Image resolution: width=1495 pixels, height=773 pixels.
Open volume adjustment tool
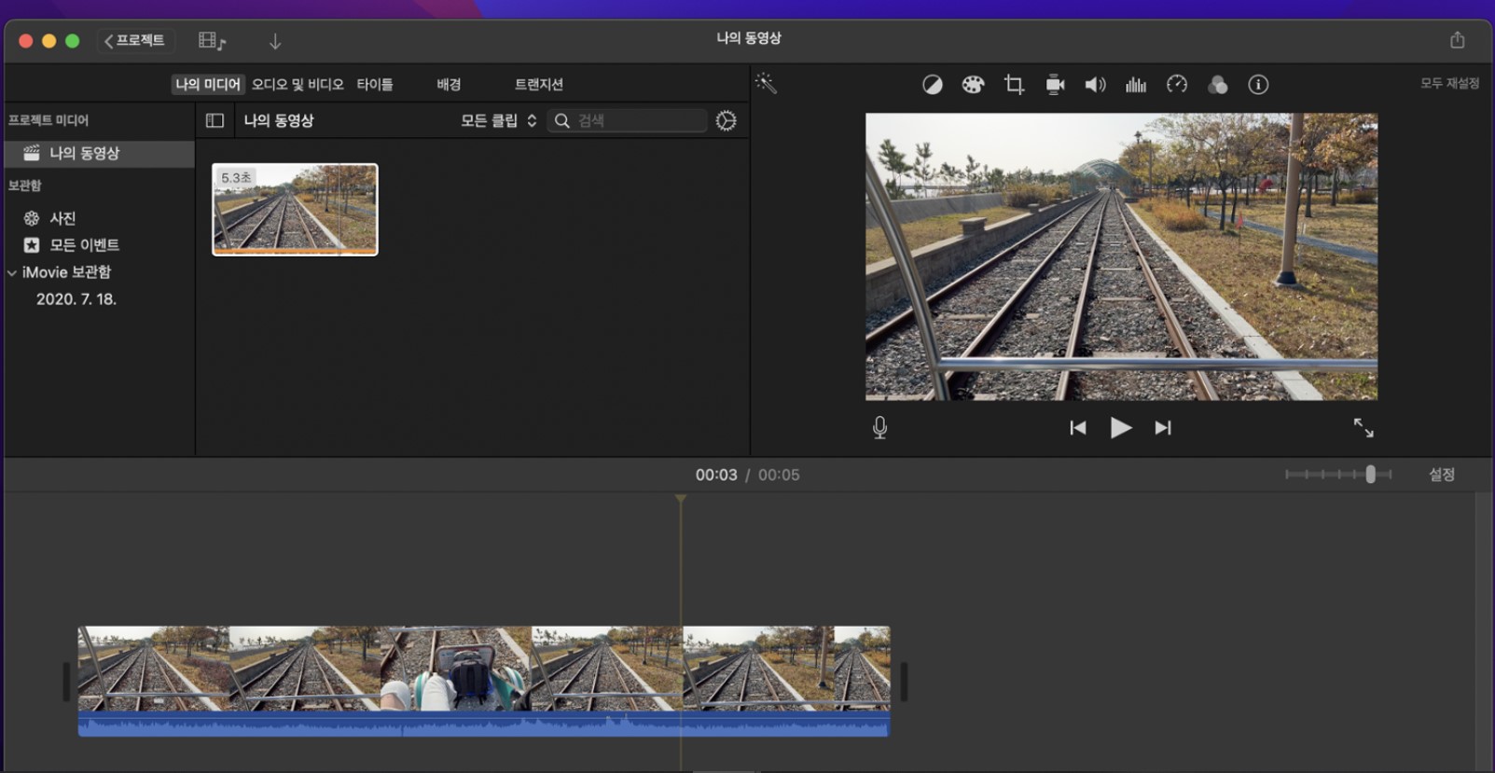pyautogui.click(x=1095, y=85)
